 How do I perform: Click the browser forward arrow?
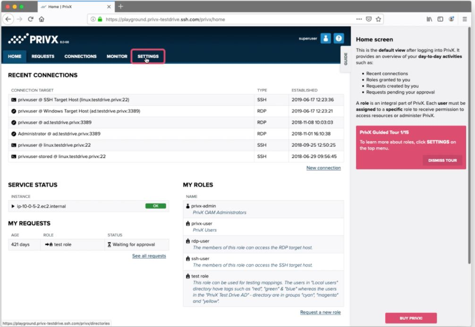coord(20,19)
